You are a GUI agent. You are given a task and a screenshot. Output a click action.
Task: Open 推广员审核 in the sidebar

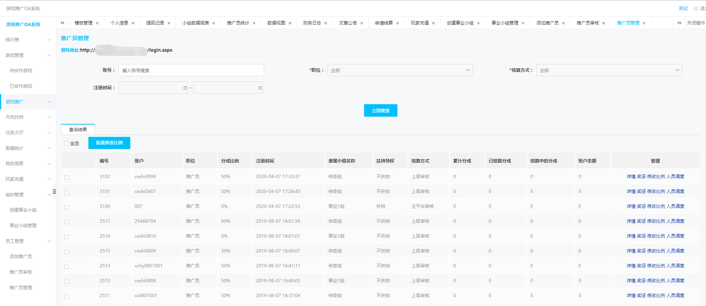pyautogui.click(x=21, y=272)
